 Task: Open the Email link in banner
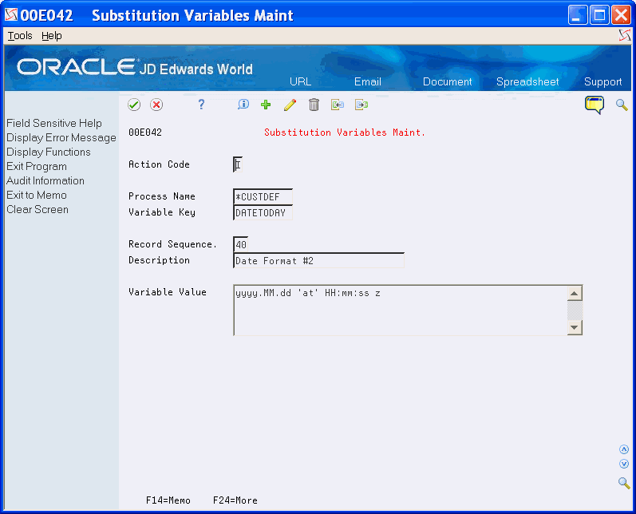pyautogui.click(x=368, y=81)
